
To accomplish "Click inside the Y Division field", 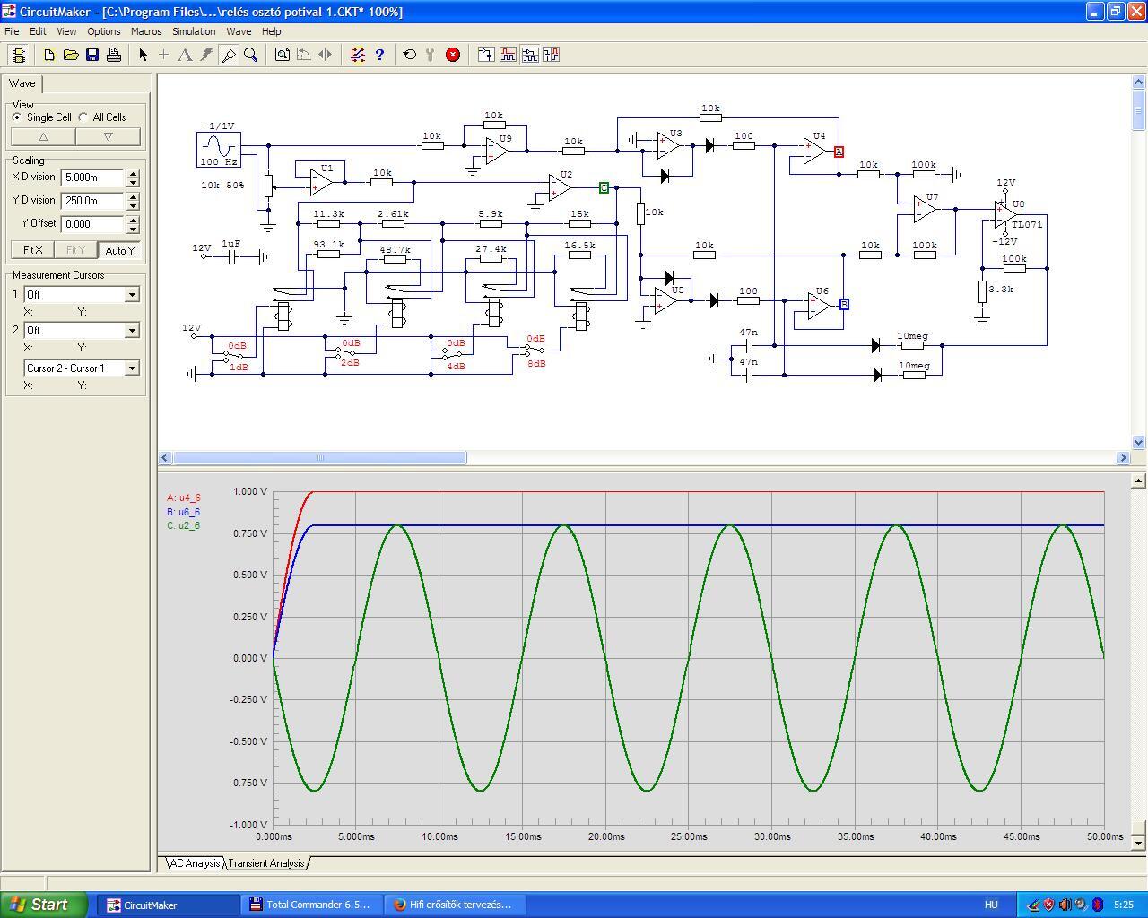I will click(93, 201).
